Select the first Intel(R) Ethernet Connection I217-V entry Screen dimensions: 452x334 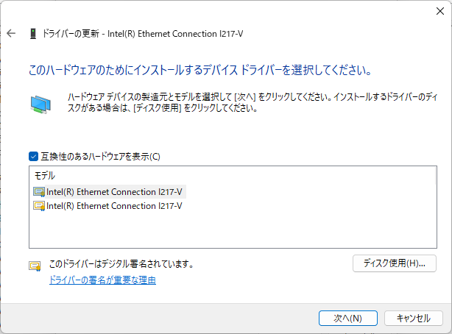[113, 191]
